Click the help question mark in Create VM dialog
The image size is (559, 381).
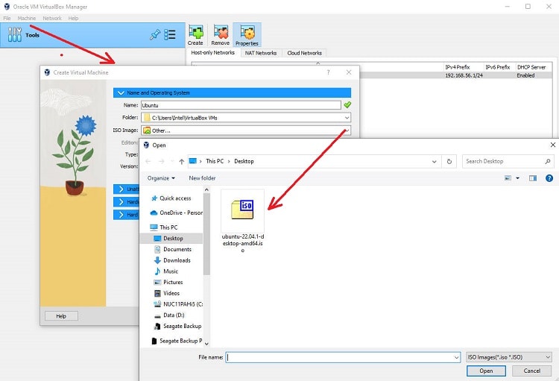point(328,72)
